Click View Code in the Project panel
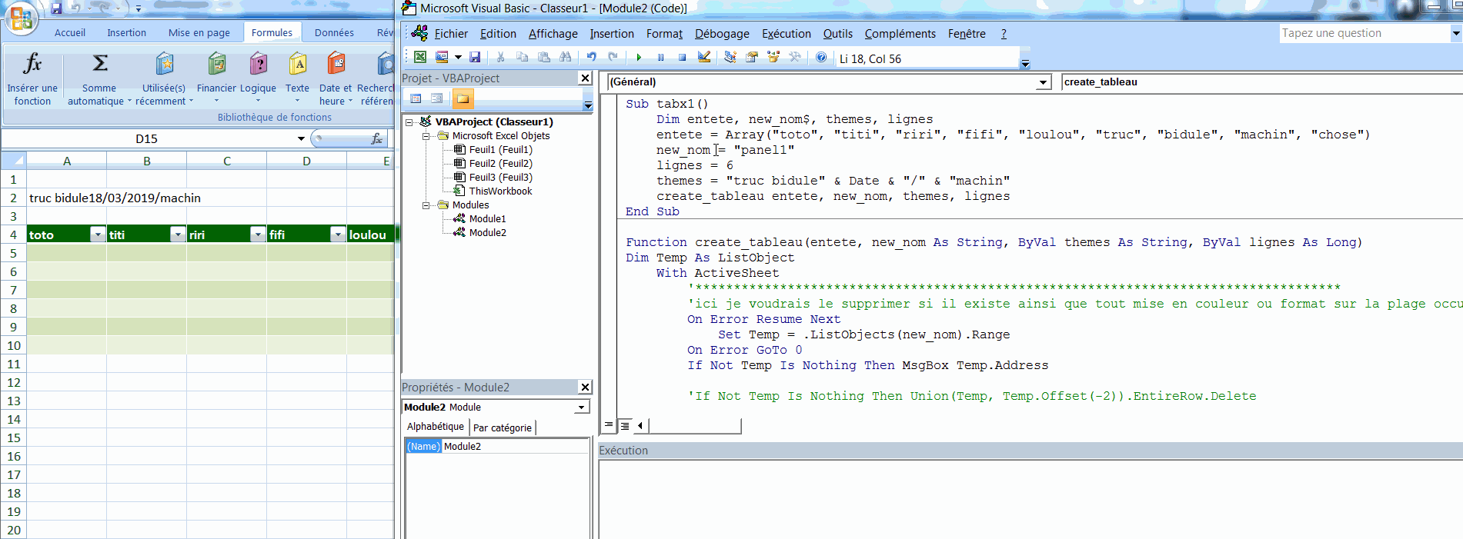 click(x=416, y=98)
